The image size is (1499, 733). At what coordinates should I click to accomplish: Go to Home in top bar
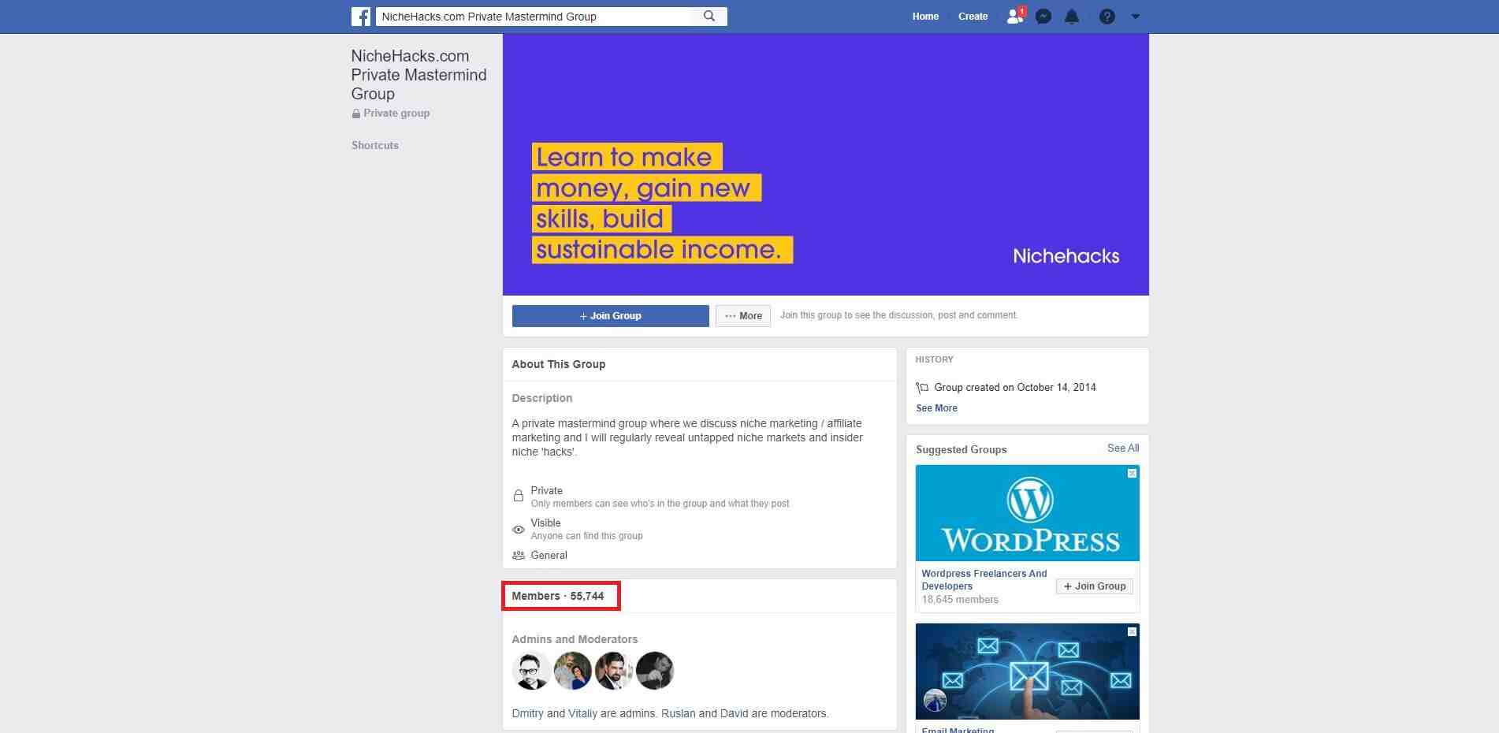coord(925,17)
